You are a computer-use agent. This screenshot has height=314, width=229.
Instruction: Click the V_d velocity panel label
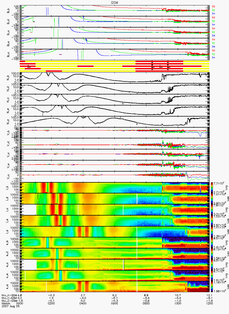coord(8,144)
